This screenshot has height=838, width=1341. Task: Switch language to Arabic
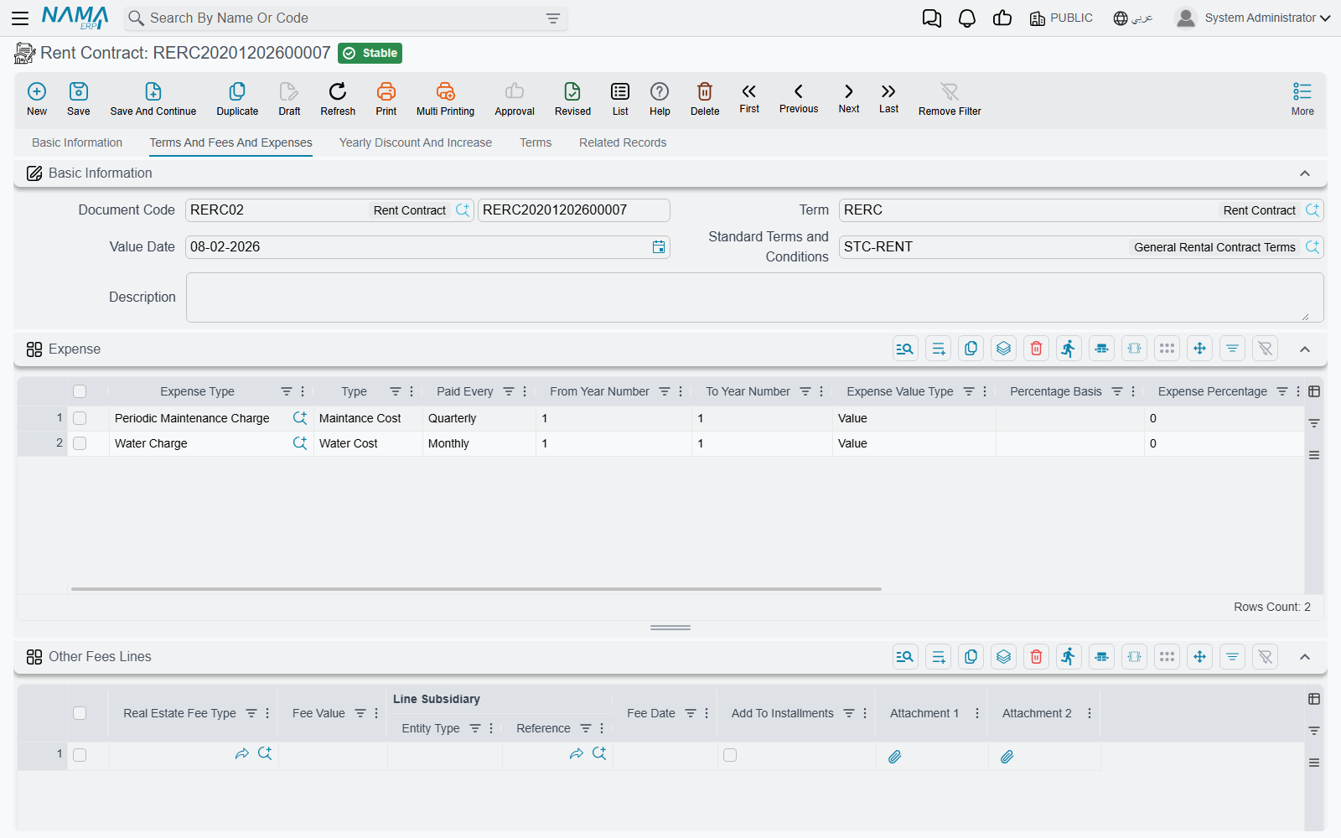pos(1133,18)
